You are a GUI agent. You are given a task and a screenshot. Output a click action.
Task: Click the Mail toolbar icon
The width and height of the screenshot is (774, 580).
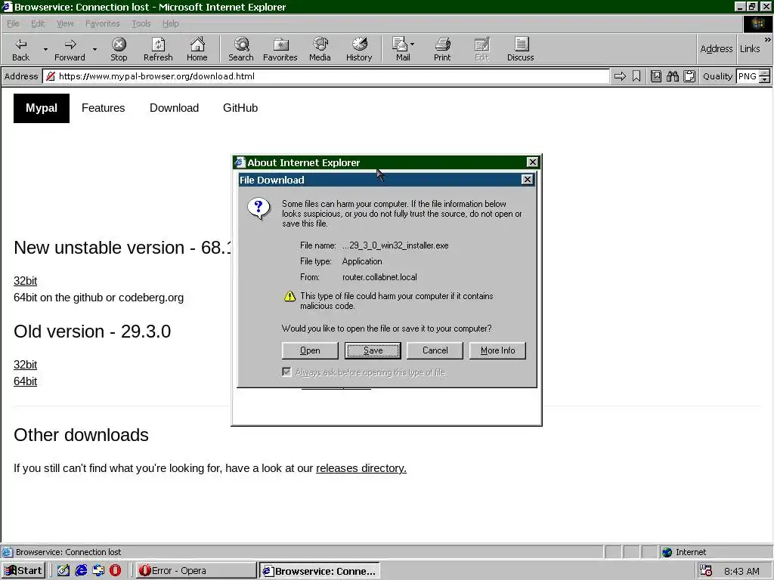(x=401, y=49)
